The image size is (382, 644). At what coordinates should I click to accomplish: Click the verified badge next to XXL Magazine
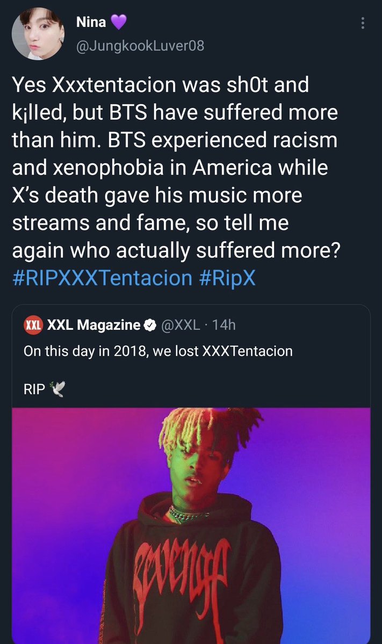pyautogui.click(x=152, y=325)
